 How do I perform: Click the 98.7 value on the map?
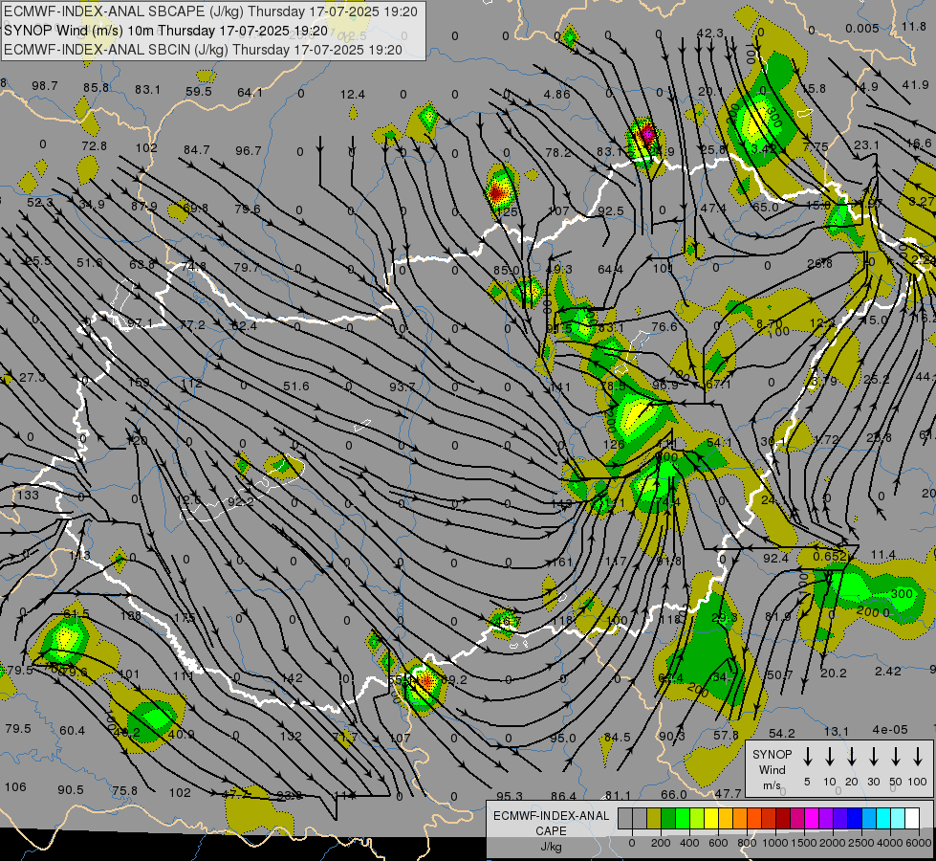45,86
